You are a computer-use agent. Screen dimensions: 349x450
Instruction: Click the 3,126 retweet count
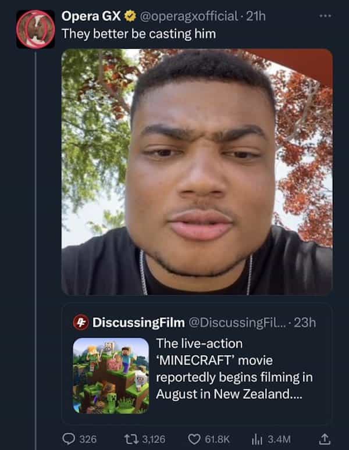click(154, 438)
